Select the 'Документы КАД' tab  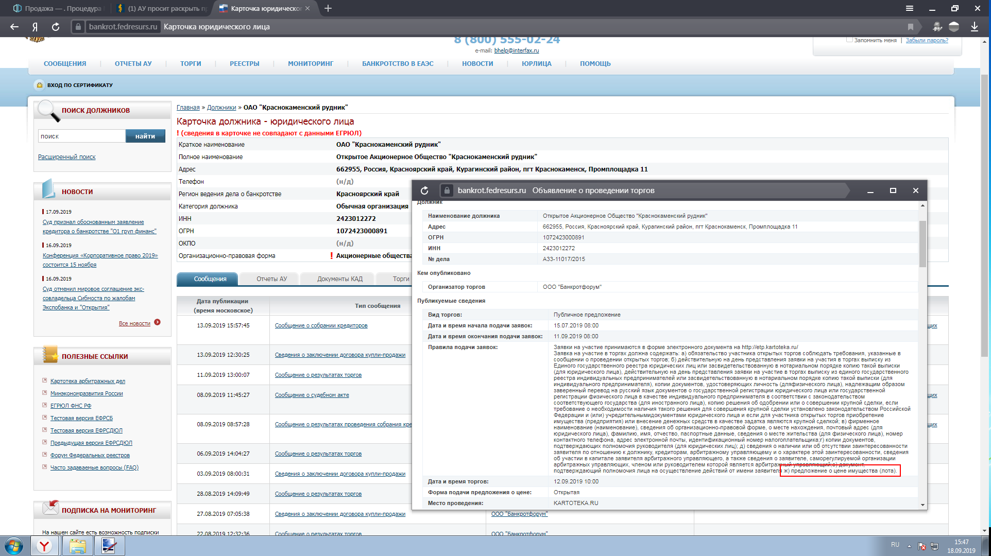click(x=339, y=279)
